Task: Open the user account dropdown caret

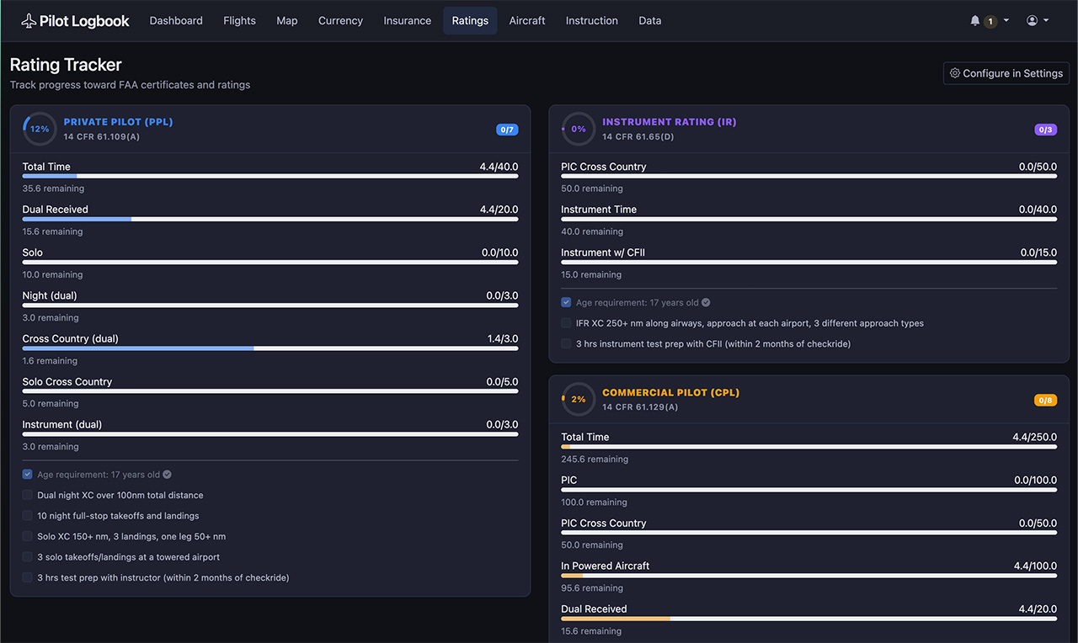Action: (x=1046, y=21)
